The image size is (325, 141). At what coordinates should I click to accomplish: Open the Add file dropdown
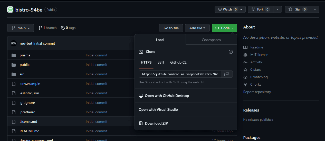197,28
